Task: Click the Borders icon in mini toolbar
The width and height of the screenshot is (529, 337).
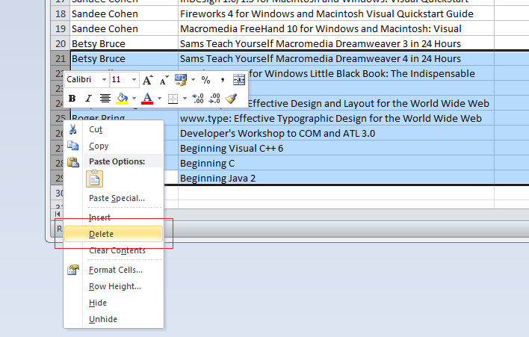Action: [x=173, y=99]
